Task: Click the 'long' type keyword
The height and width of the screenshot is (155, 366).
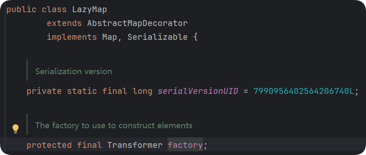Action: 142,91
